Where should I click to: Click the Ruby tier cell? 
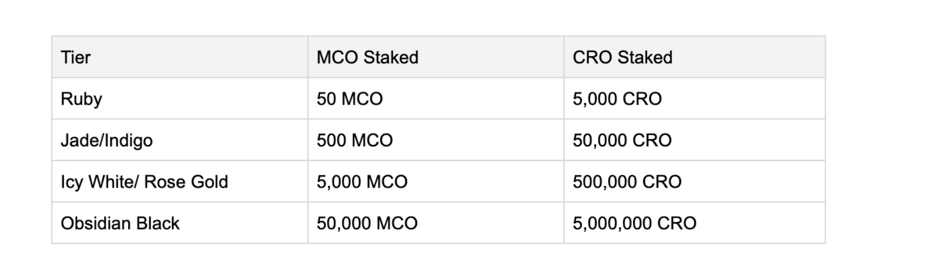(180, 98)
